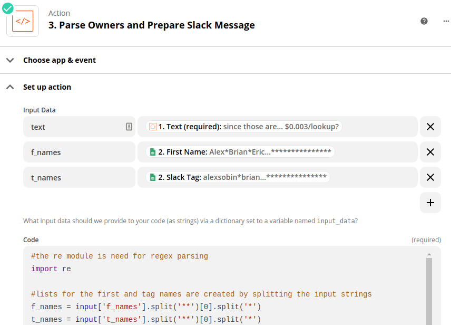
Task: Select the Text (required) value pill
Action: pyautogui.click(x=244, y=127)
